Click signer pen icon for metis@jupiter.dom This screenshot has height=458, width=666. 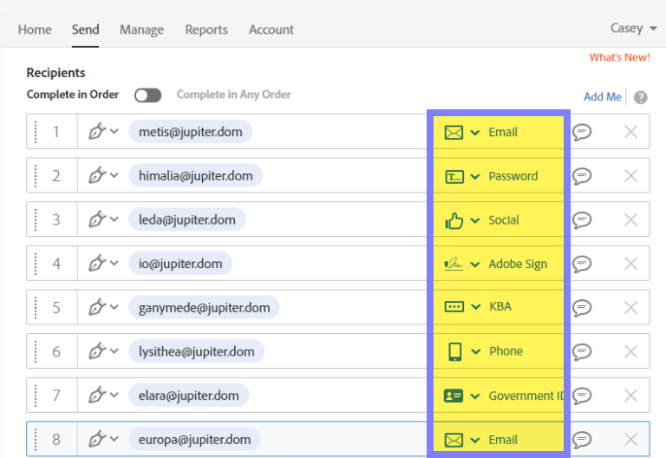[x=97, y=131]
